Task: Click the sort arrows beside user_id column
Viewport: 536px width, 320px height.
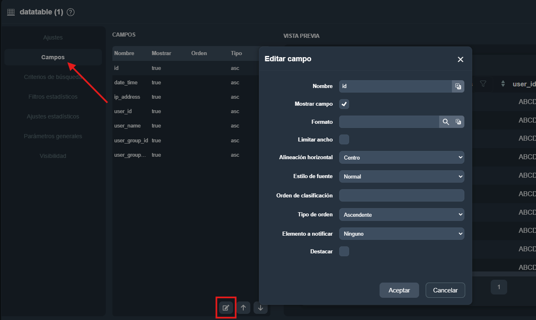Action: coord(503,83)
